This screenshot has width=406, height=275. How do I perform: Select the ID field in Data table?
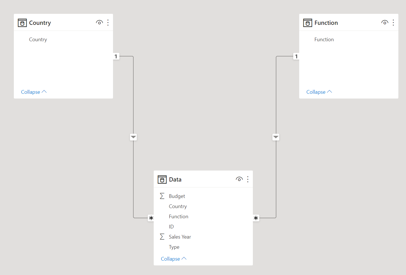[203, 227]
